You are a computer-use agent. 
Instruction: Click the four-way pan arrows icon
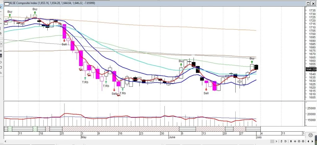coord(295,141)
